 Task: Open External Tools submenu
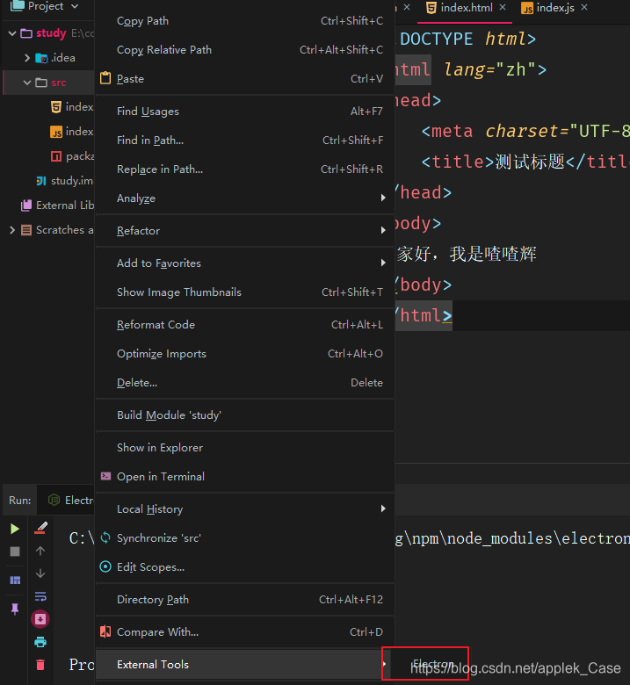pyautogui.click(x=245, y=665)
